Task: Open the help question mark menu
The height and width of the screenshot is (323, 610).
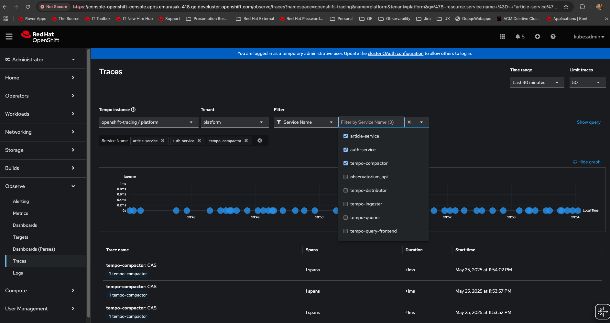Action: point(553,37)
